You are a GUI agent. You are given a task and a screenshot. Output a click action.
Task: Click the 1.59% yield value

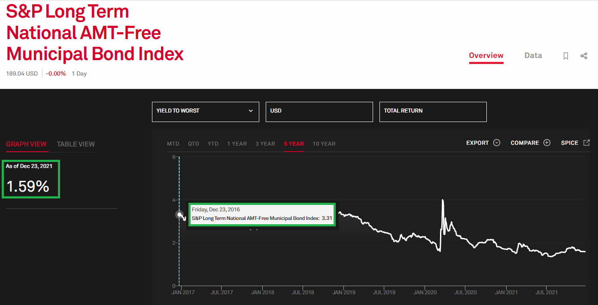(x=28, y=186)
